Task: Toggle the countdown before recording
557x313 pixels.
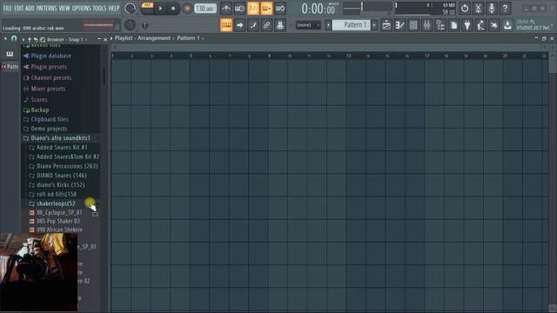Action: click(253, 9)
